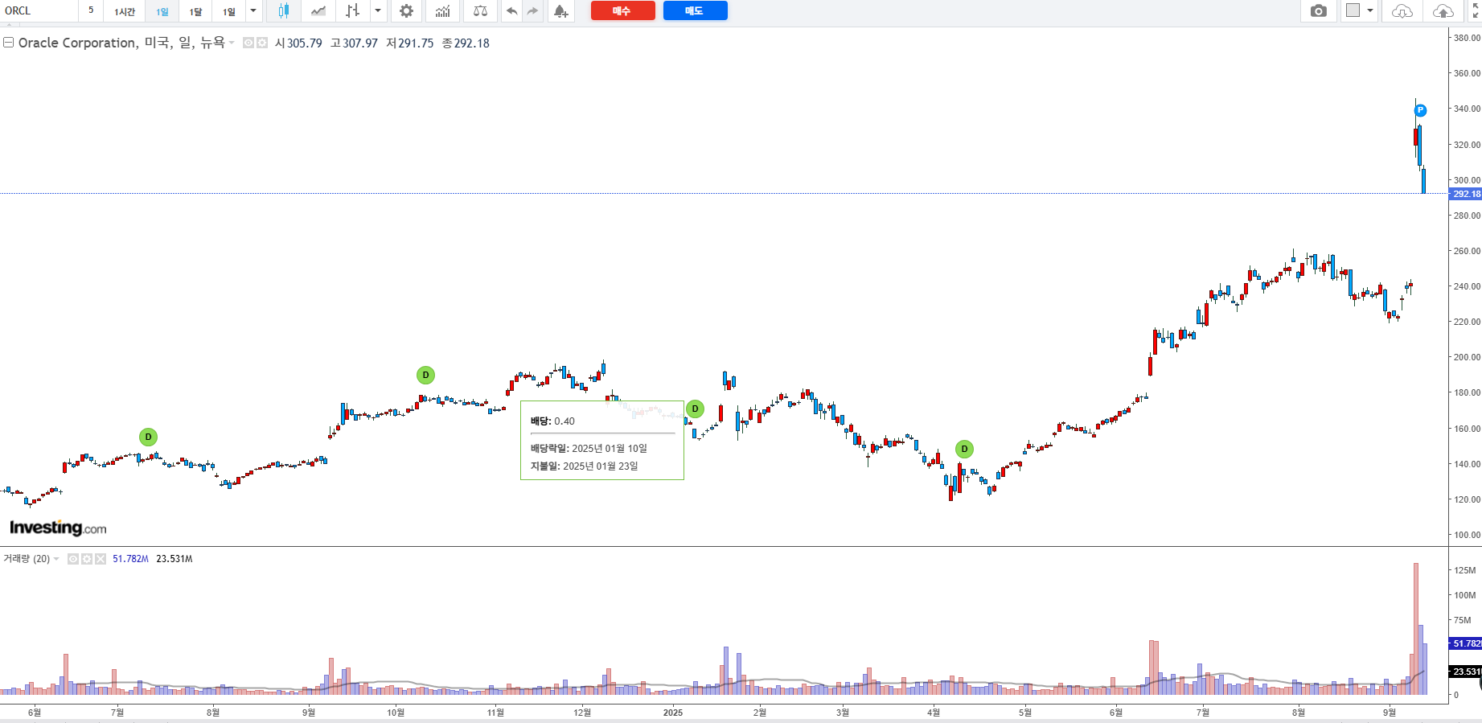This screenshot has height=723, width=1482.
Task: Click the compare symbols scale icon
Action: (x=480, y=11)
